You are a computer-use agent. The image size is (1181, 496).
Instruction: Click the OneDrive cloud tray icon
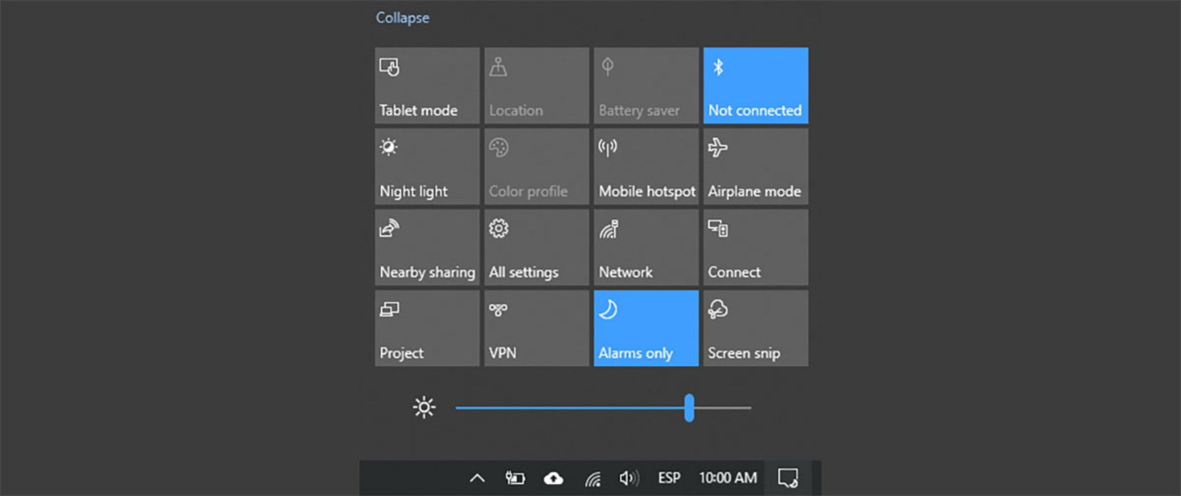(x=553, y=478)
